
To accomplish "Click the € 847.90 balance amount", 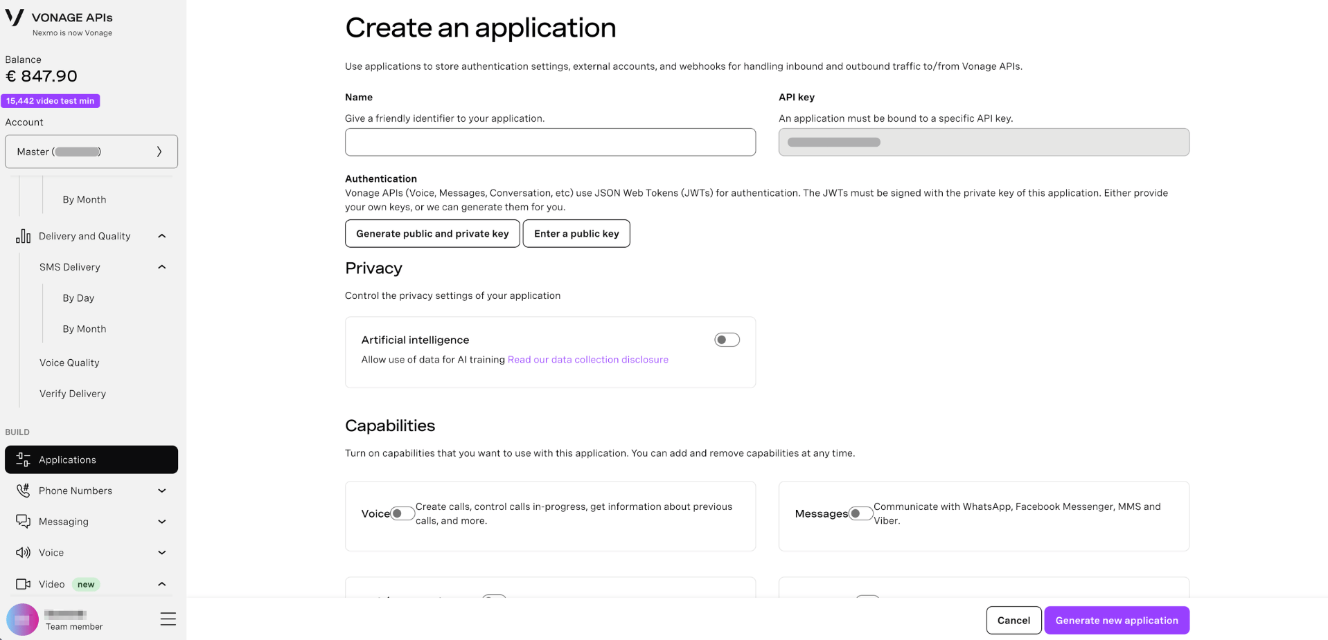I will (x=42, y=76).
